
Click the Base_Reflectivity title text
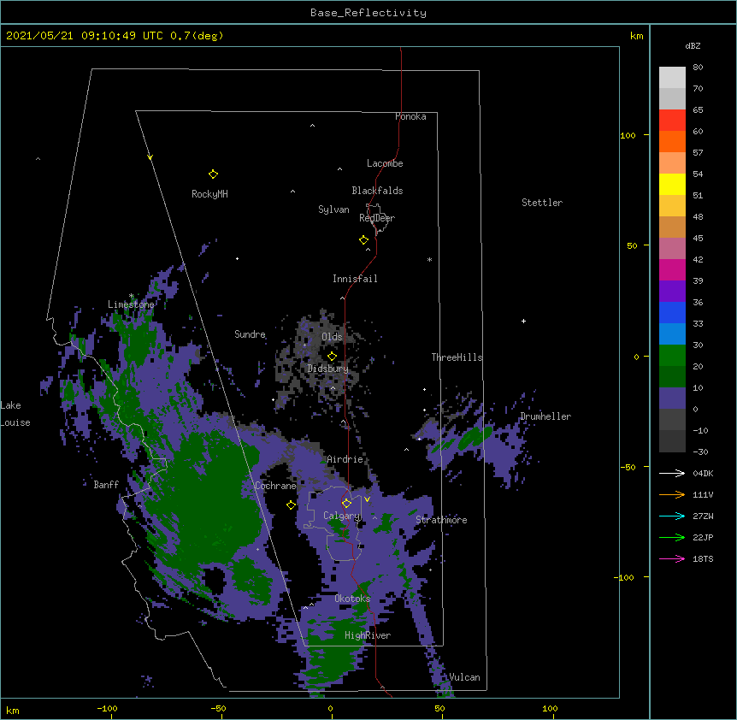point(368,13)
